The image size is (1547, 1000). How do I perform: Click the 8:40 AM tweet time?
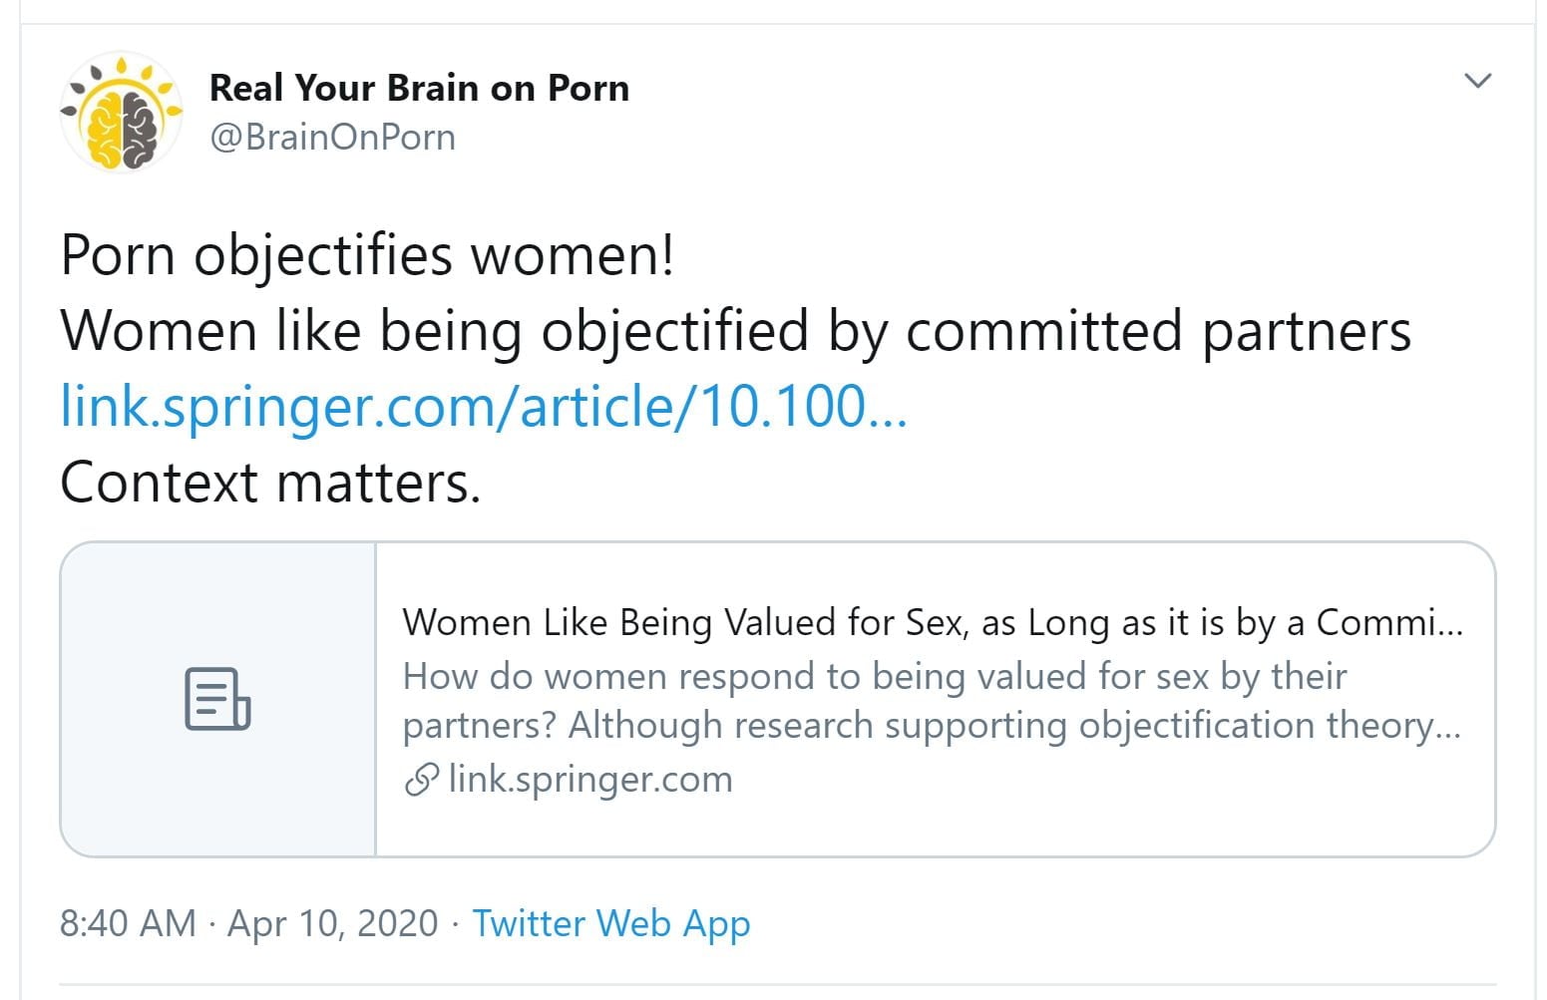[128, 923]
